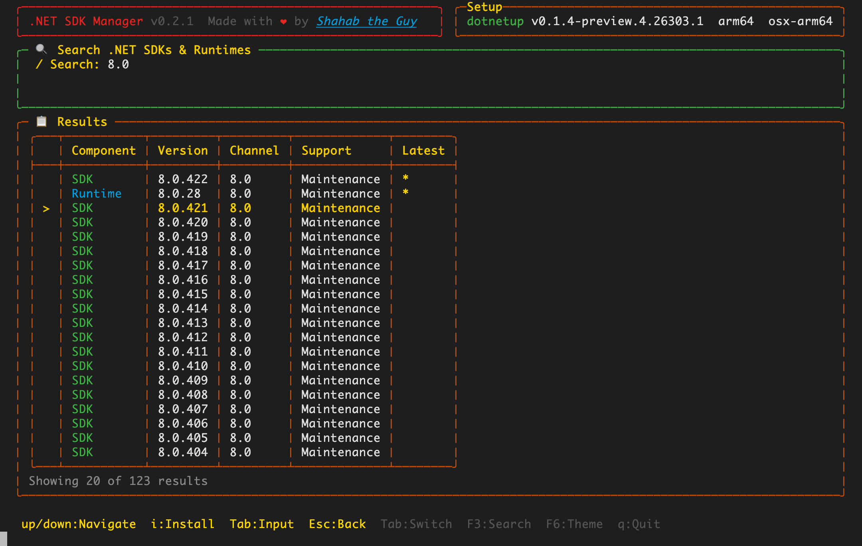Screen dimensions: 862x546
Task: Click the osx-arm64 platform label
Action: pyautogui.click(x=801, y=21)
